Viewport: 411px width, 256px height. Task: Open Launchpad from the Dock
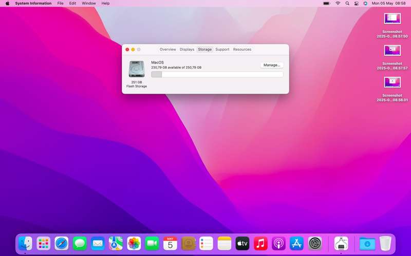pyautogui.click(x=43, y=244)
